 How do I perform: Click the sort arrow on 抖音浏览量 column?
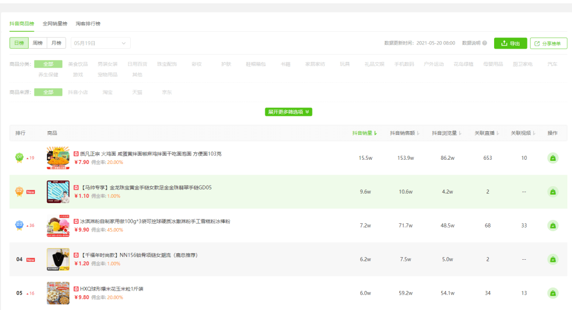[x=460, y=133]
